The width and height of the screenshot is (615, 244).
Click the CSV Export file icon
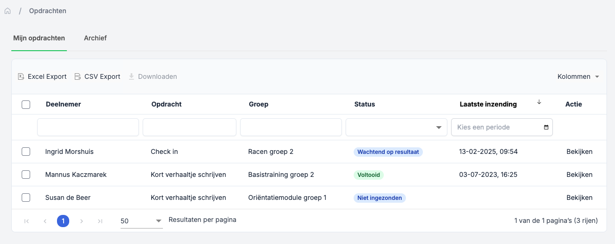tap(78, 76)
